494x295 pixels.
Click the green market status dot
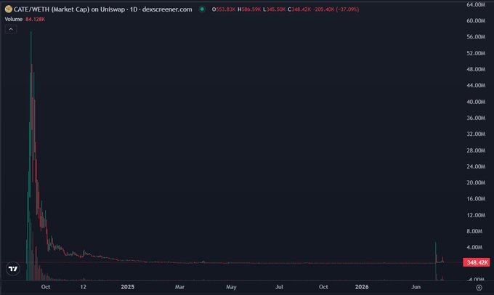(202, 9)
